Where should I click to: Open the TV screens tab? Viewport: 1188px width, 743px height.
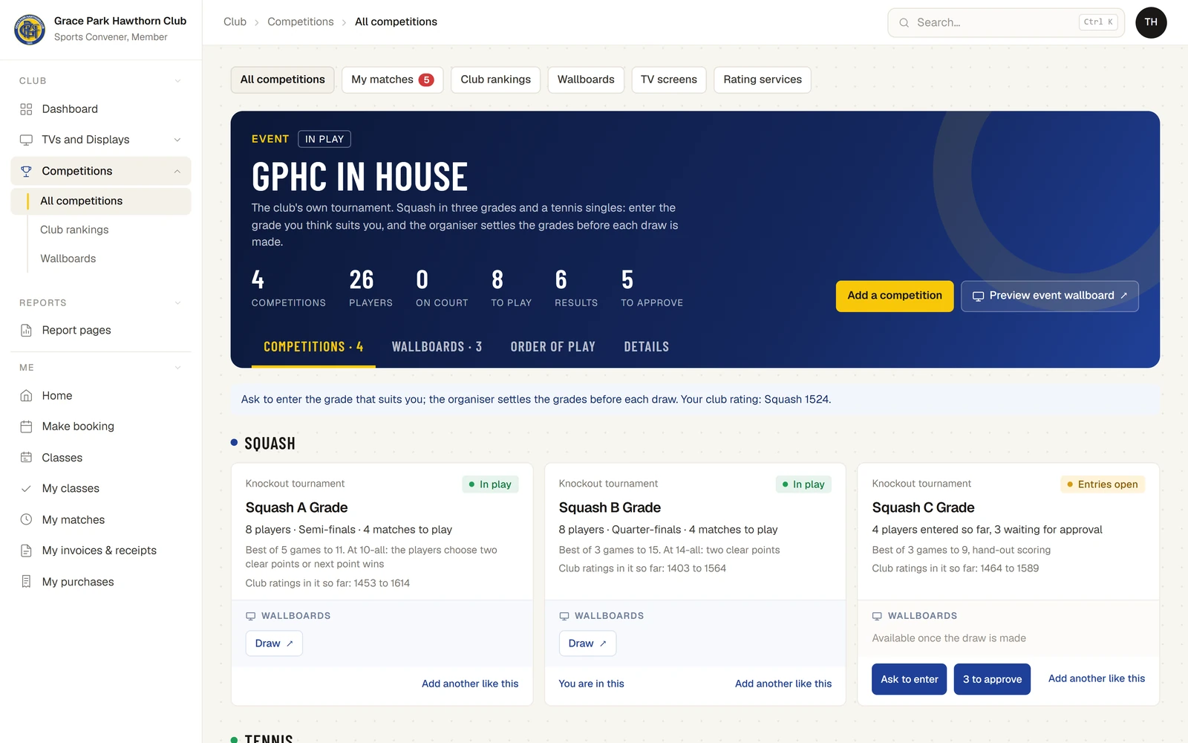click(x=668, y=80)
